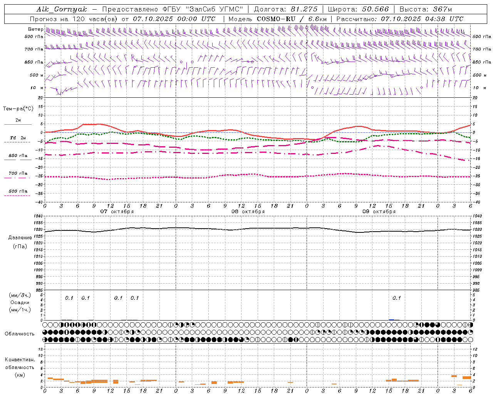Image resolution: width=493 pixels, height=394 pixels.
Task: Click the (гПа) pressure unit label
Action: (20, 247)
